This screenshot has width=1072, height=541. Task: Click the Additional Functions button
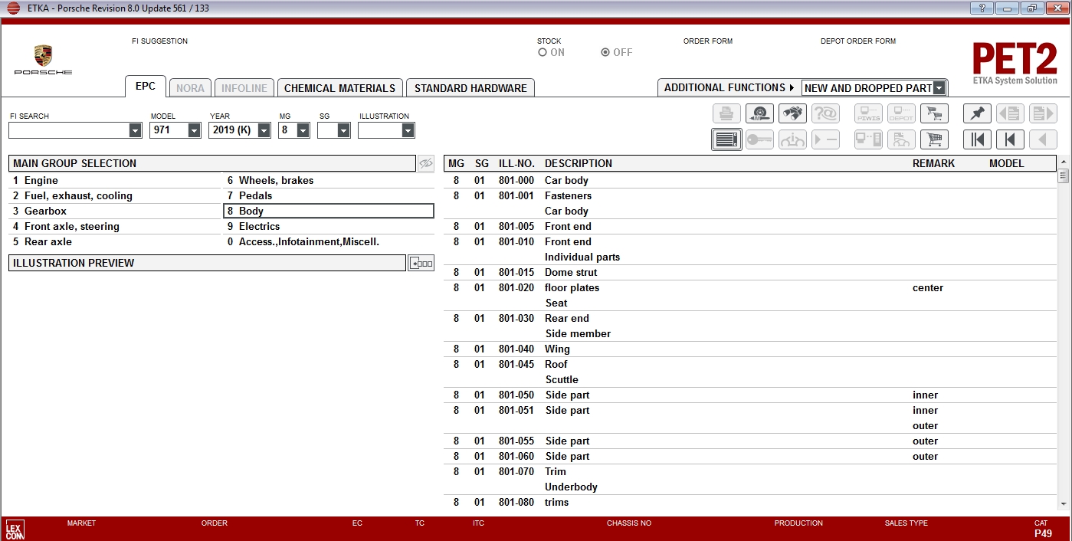tap(728, 88)
